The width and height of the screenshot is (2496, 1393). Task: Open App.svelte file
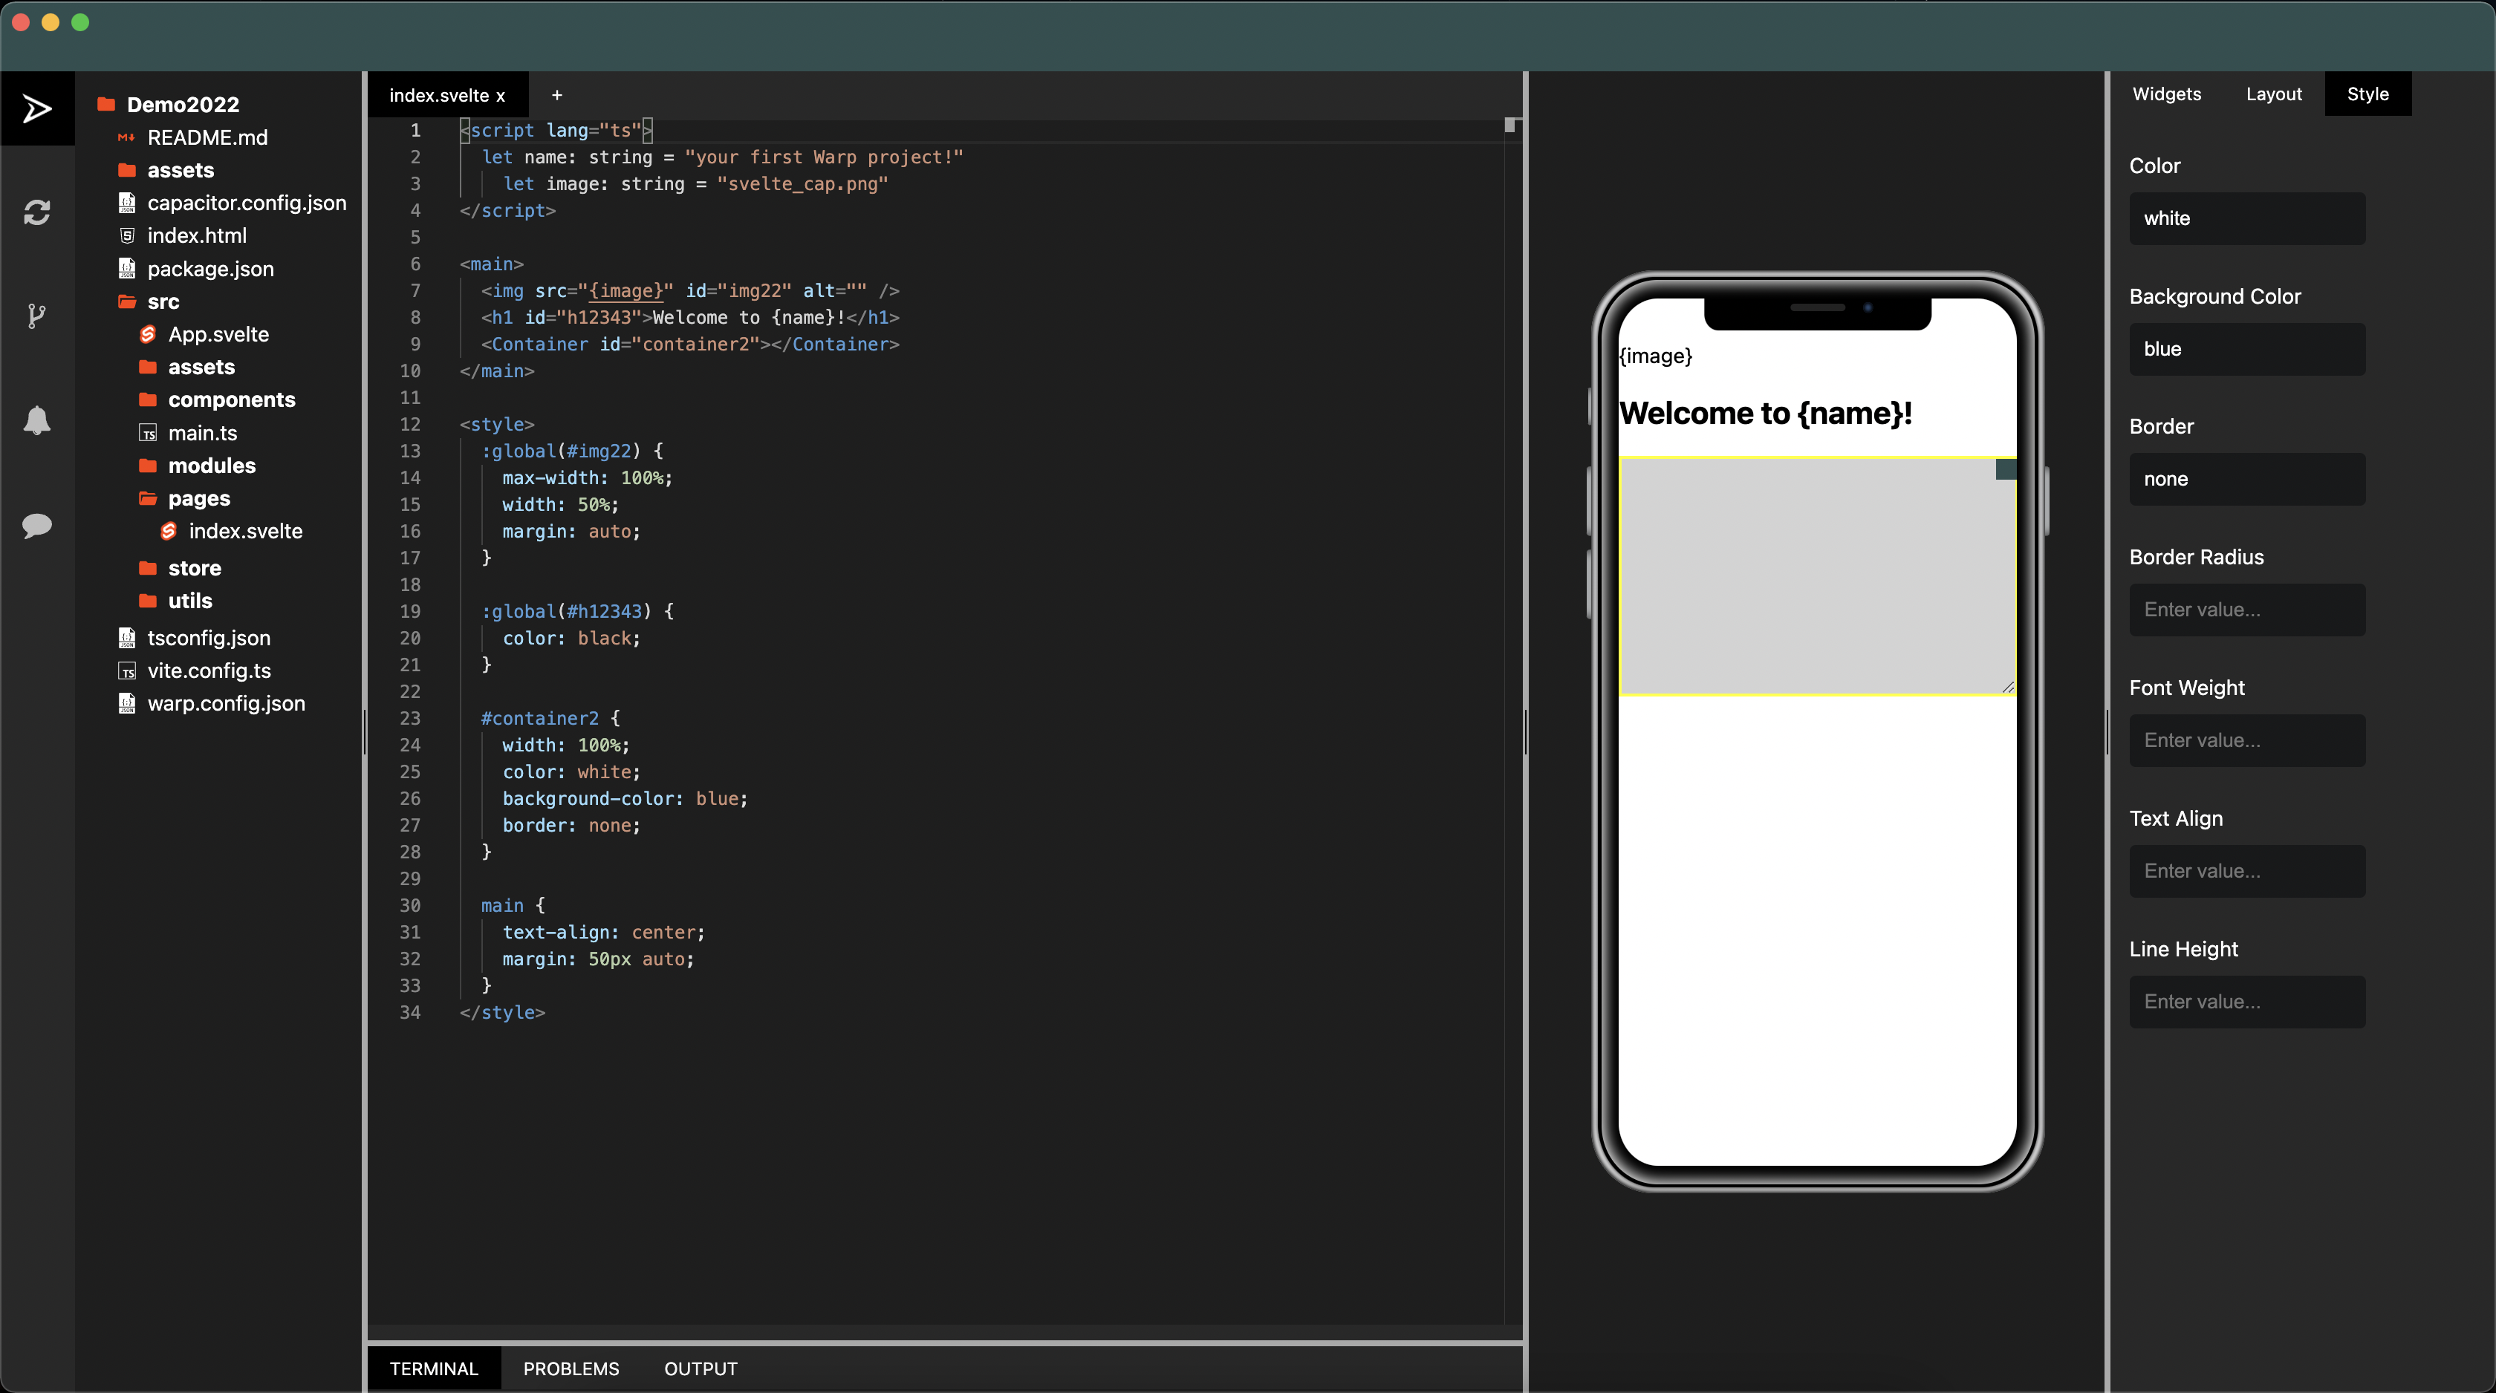point(218,334)
